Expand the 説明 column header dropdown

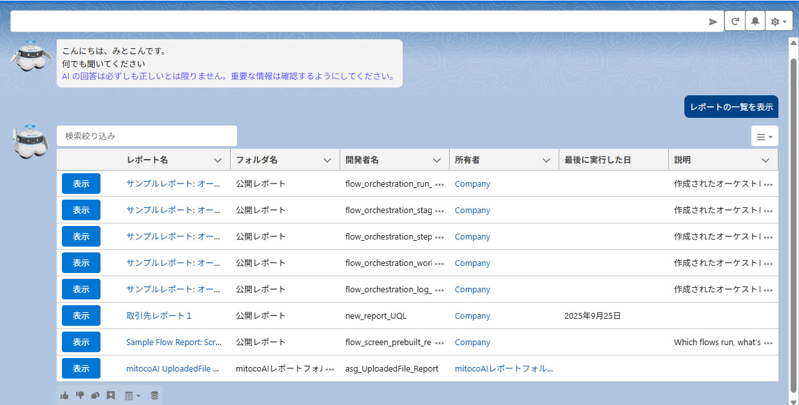764,159
